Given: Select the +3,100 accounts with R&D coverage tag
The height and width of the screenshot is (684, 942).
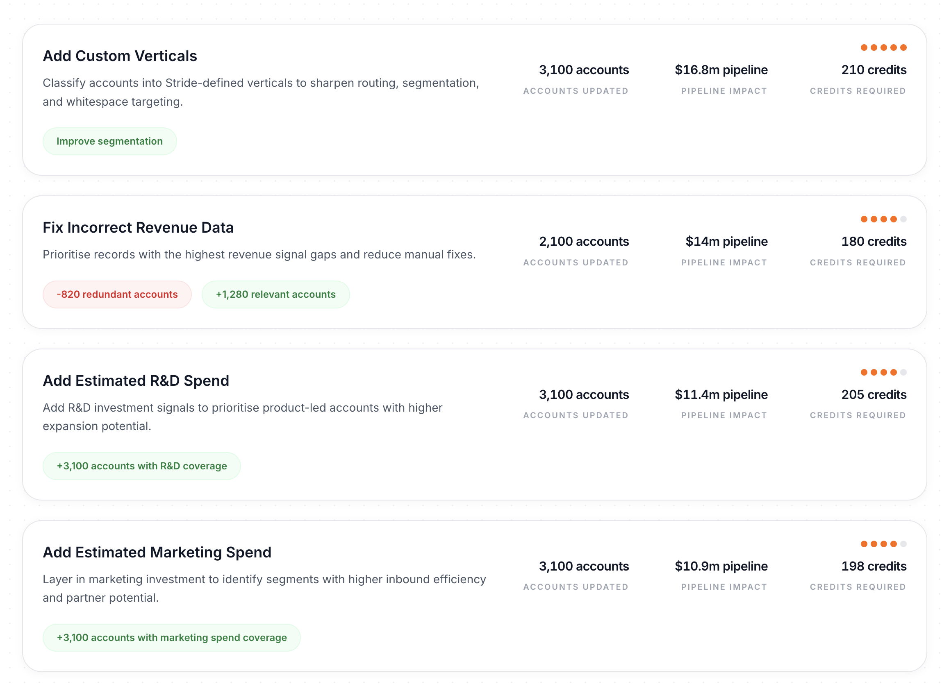Looking at the screenshot, I should point(142,466).
